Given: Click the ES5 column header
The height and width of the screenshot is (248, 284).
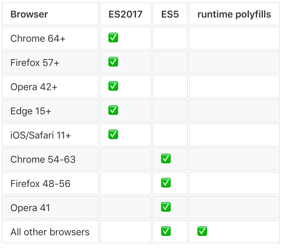Looking at the screenshot, I should (170, 14).
